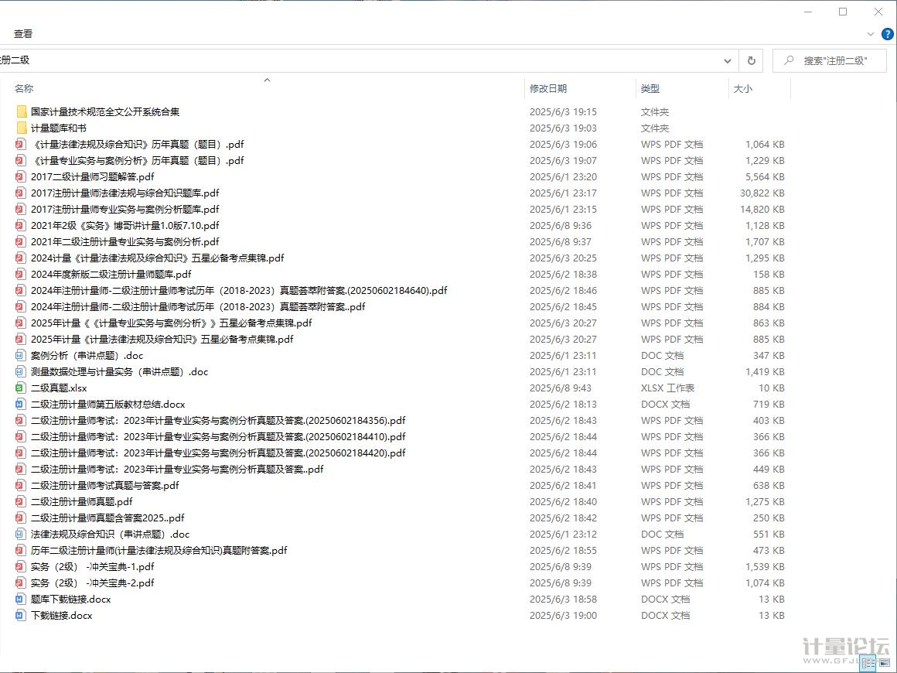897x673 pixels.
Task: Switch to the large icons view
Action: pos(885,663)
